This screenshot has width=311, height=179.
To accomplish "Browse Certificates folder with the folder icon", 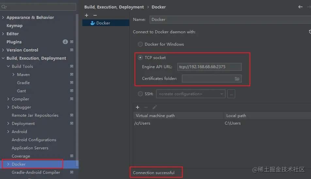I will tap(237, 79).
